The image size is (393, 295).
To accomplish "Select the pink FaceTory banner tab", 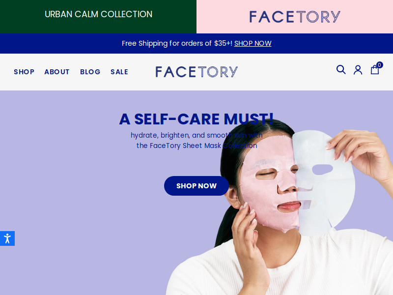I will [x=295, y=17].
